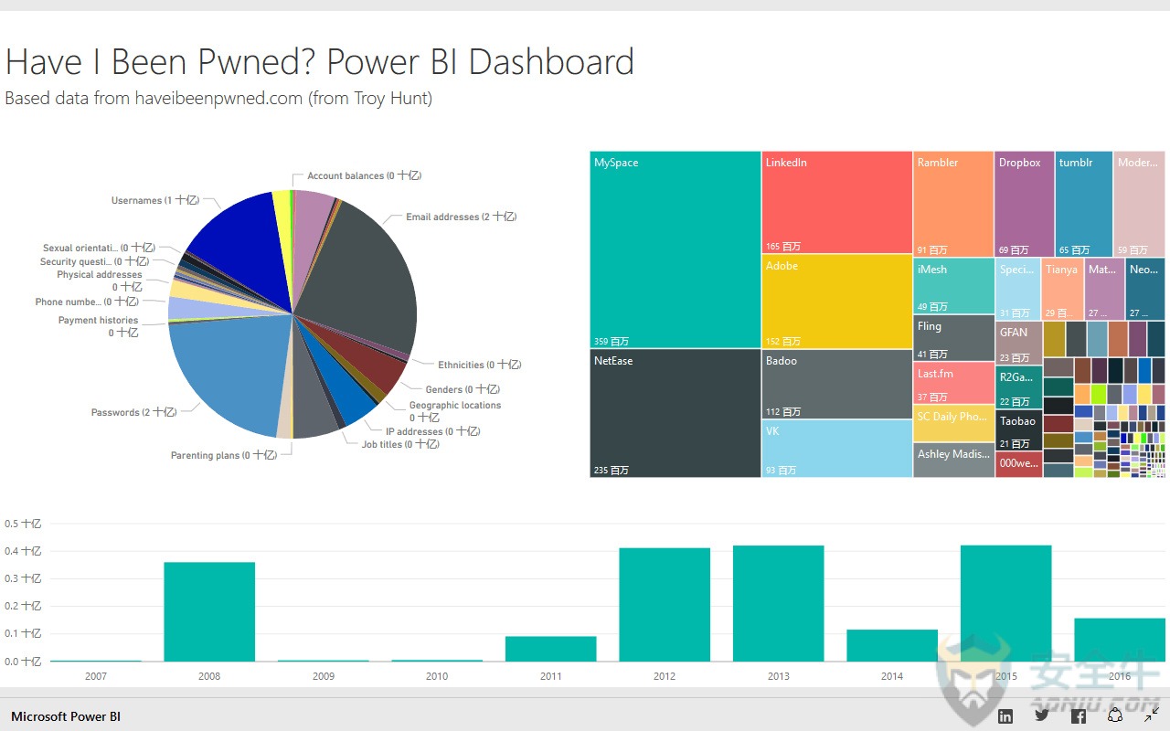
Task: Select the Mat... treemap tile
Action: tap(1104, 289)
